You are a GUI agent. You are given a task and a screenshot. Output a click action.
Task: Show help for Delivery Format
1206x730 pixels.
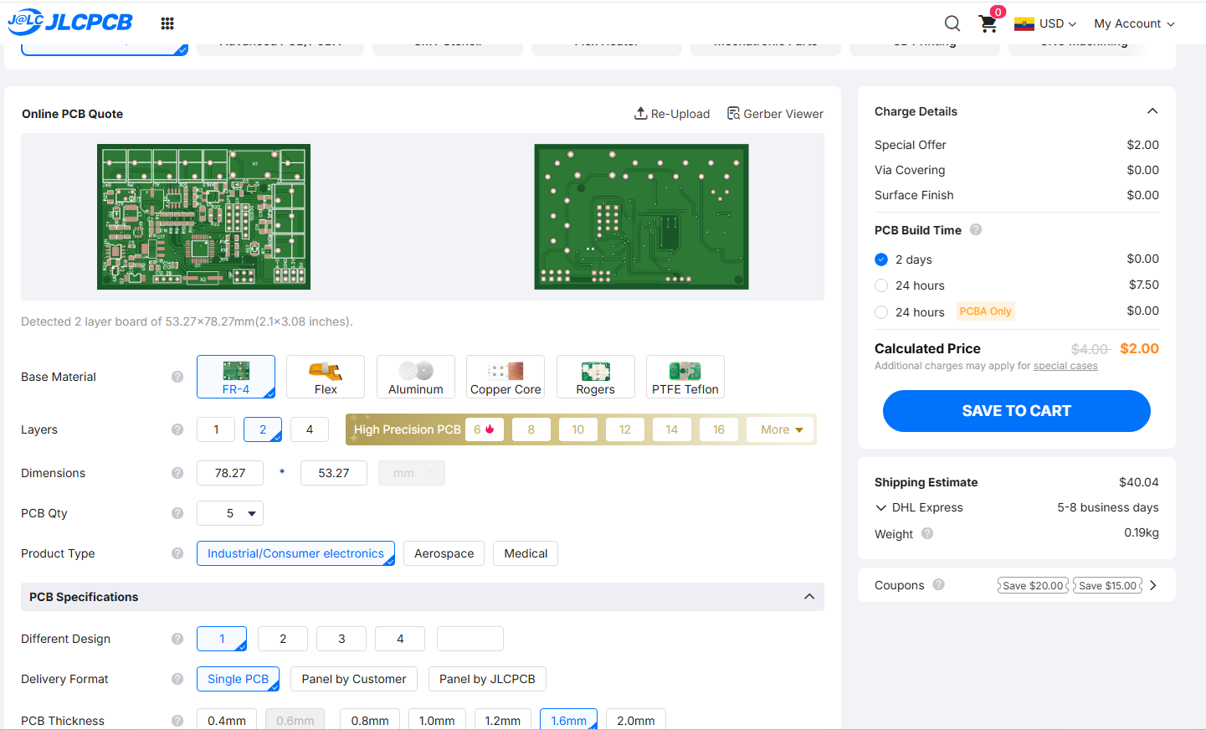177,679
